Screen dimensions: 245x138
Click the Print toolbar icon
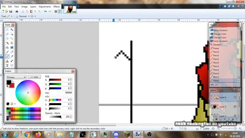(x=17, y=11)
